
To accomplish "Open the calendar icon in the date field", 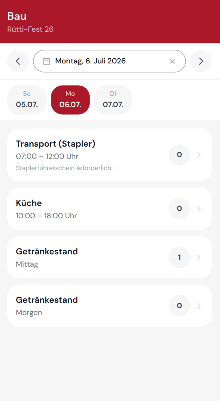I will [x=46, y=61].
